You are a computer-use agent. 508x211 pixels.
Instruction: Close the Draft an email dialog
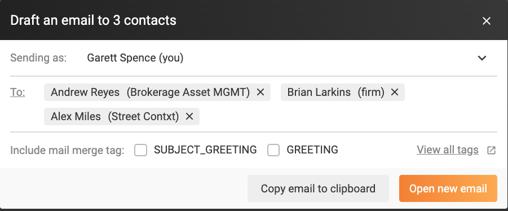(x=487, y=21)
